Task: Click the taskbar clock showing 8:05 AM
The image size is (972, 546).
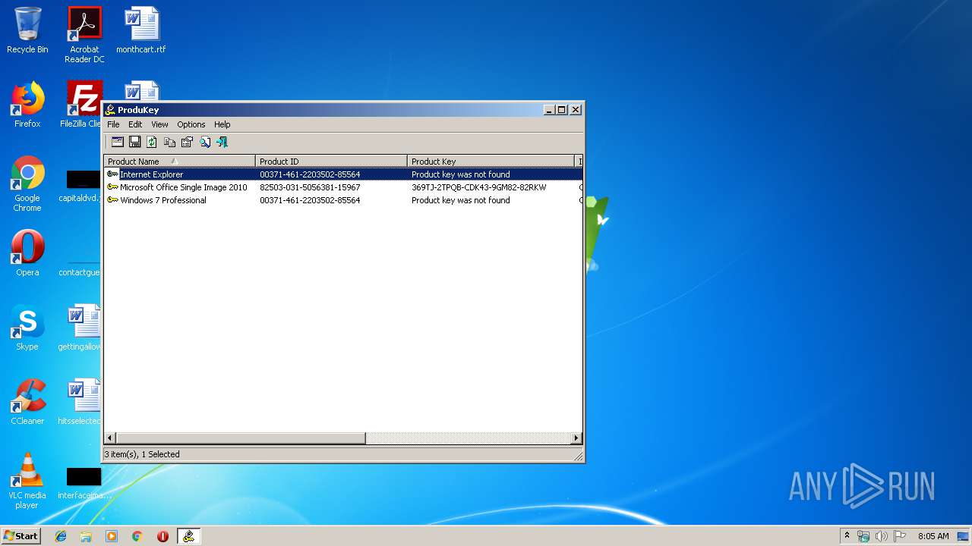Action: [933, 536]
